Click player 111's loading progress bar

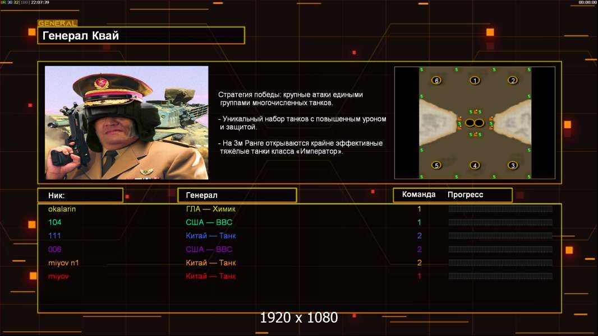tap(500, 236)
